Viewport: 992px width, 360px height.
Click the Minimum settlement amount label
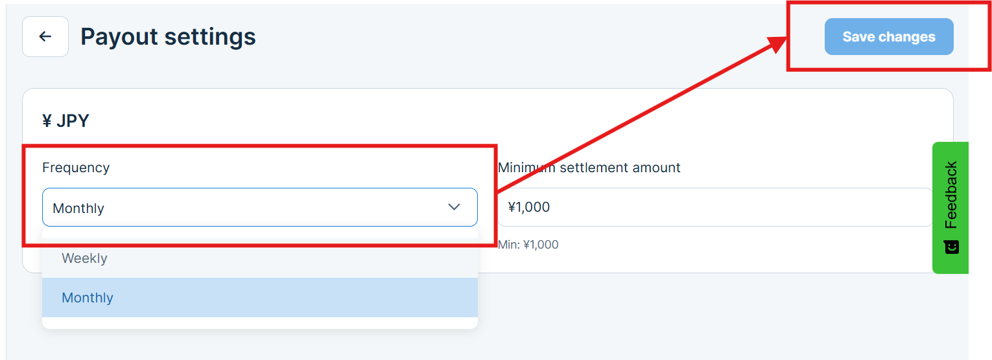point(590,168)
